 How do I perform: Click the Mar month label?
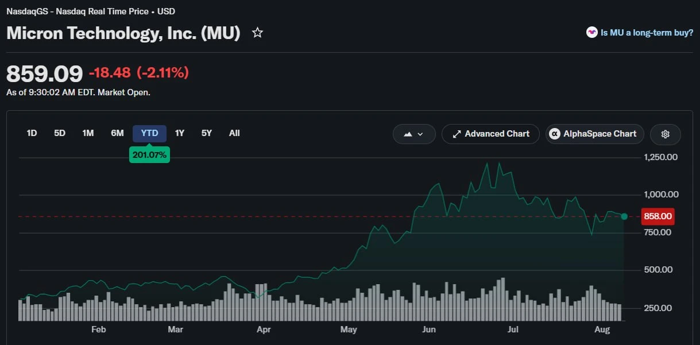175,330
